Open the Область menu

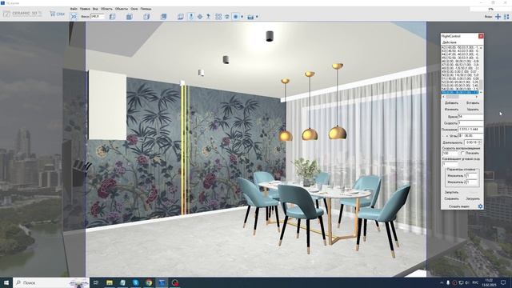pyautogui.click(x=106, y=9)
